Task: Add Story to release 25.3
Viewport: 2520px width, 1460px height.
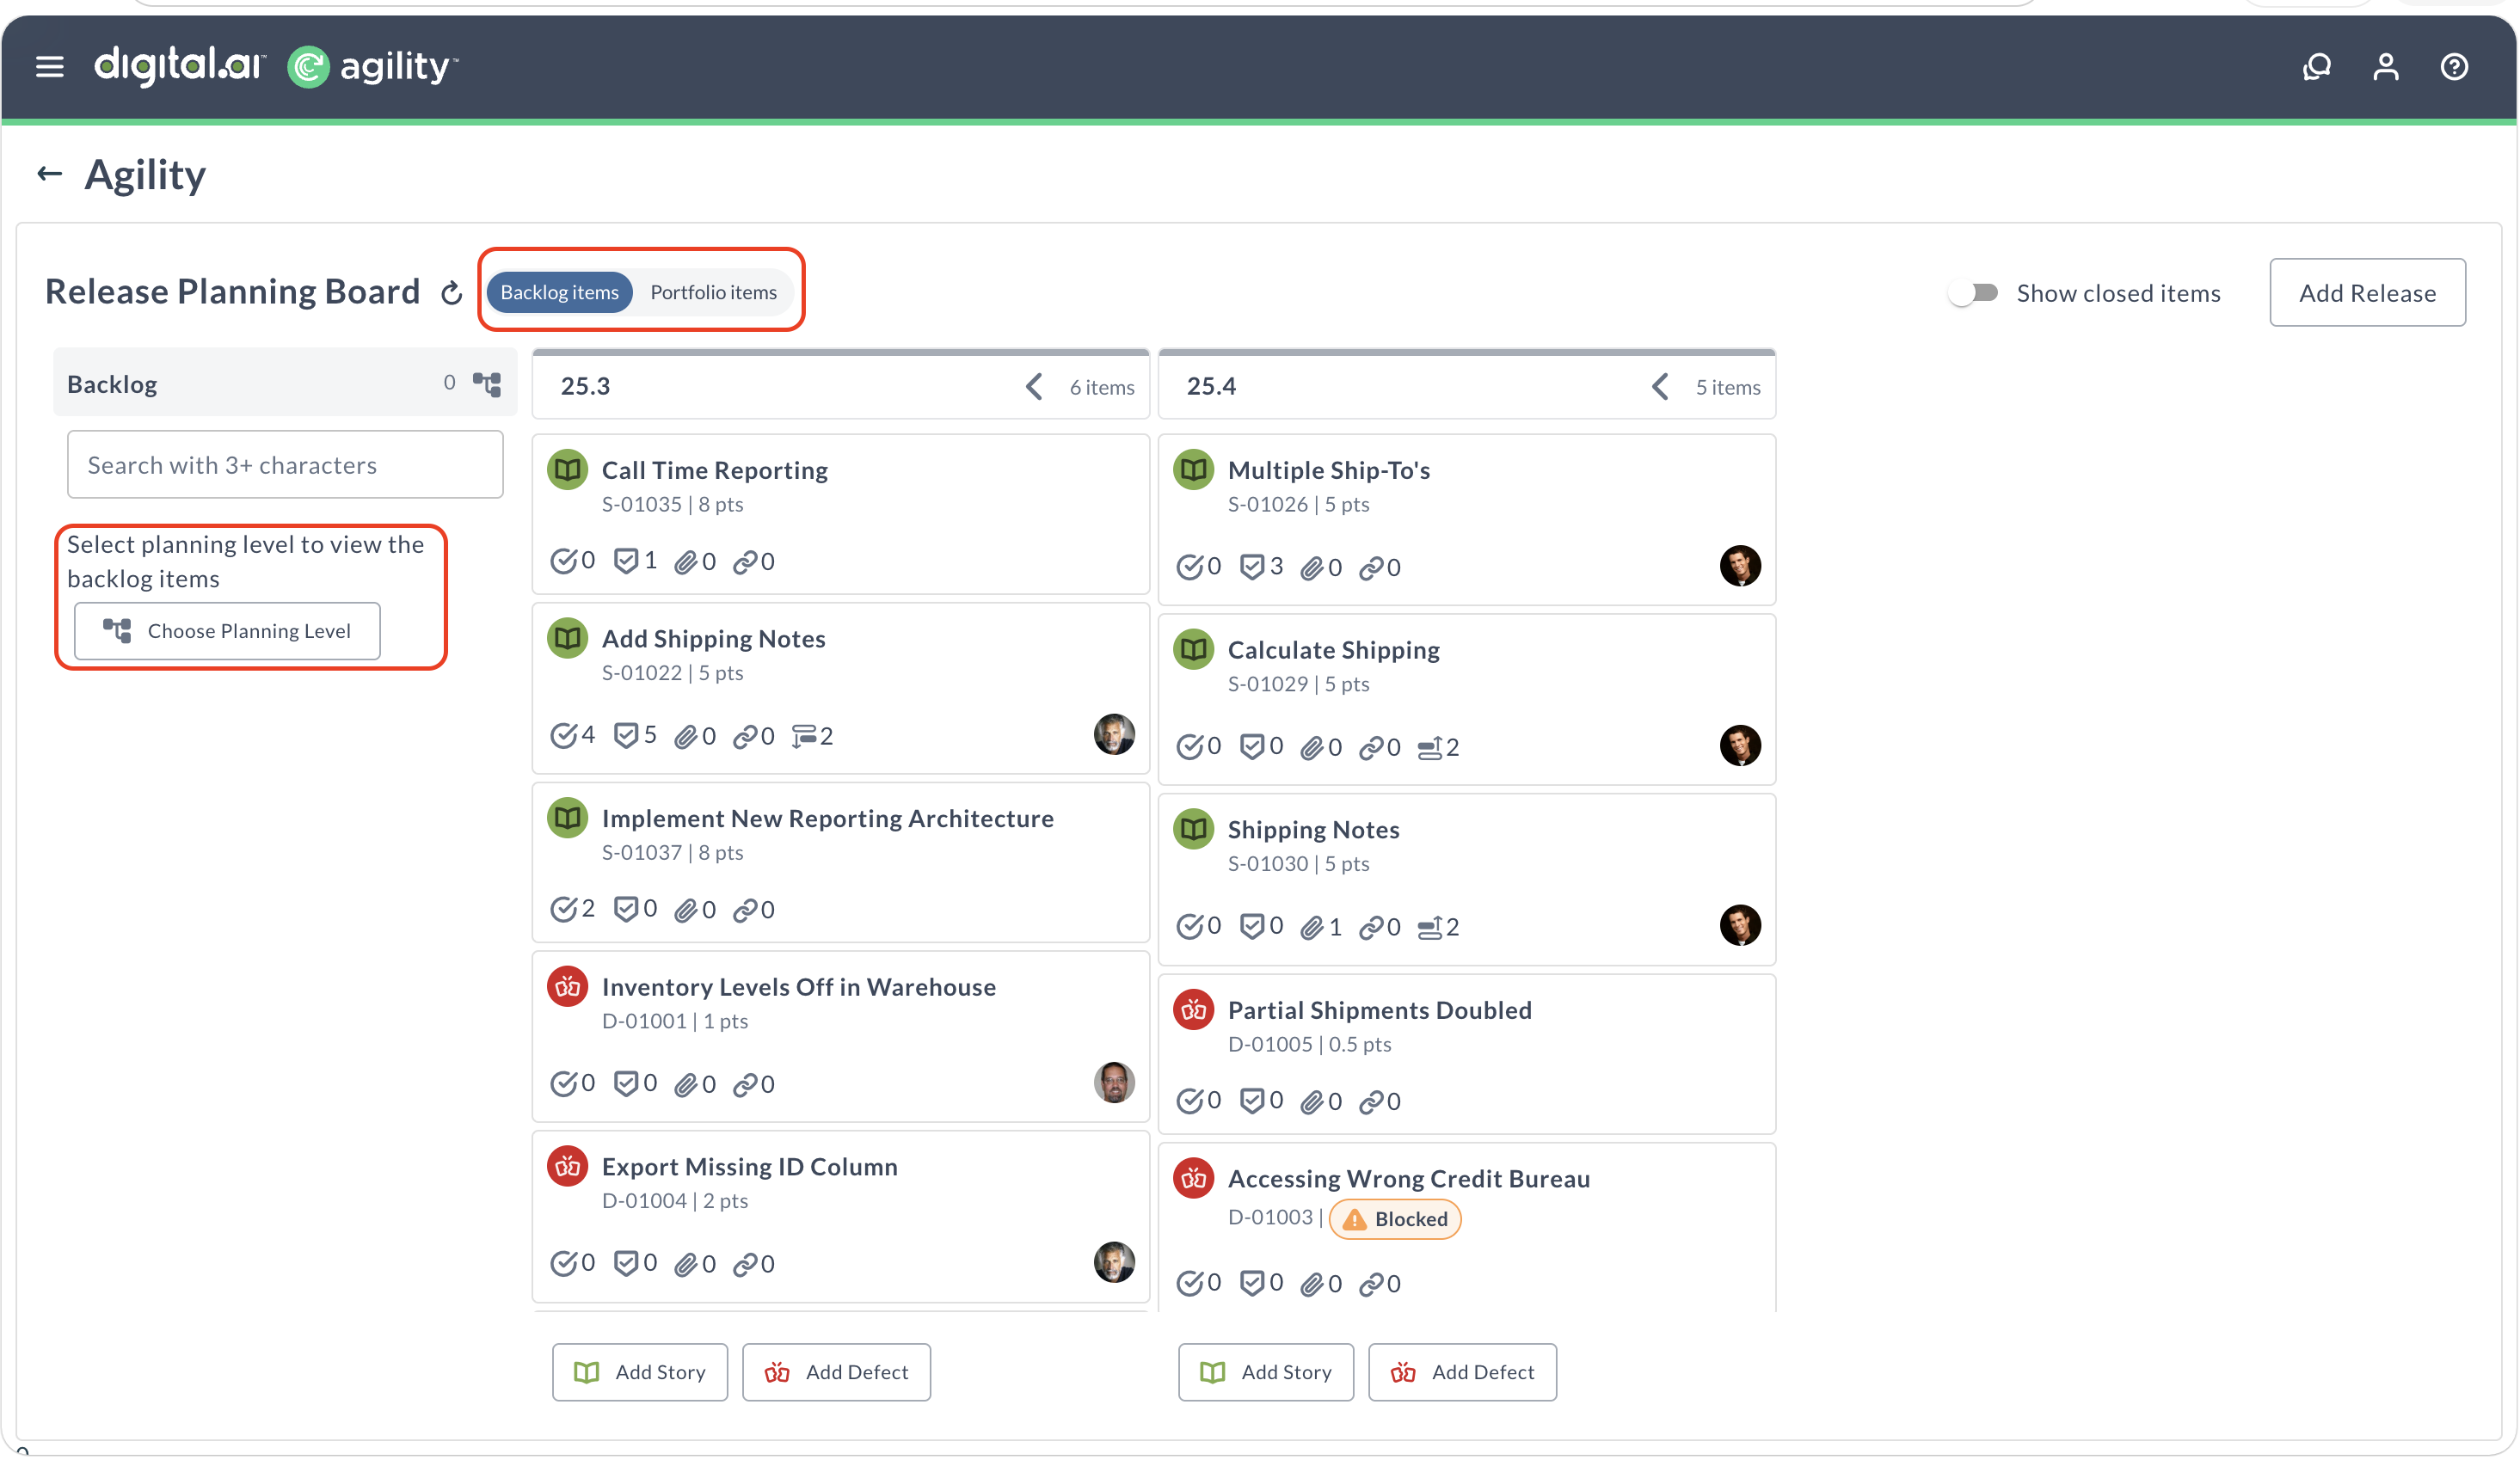Action: pos(640,1372)
